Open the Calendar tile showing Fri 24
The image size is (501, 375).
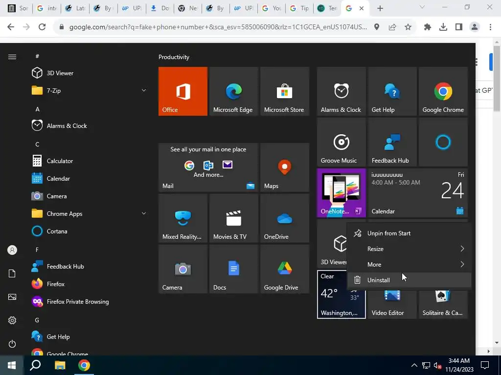coord(418,192)
